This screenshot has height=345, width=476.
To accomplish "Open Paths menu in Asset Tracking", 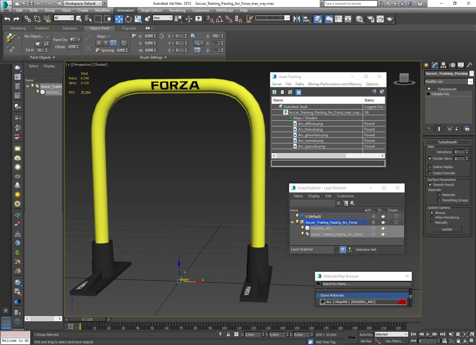I will pos(300,84).
